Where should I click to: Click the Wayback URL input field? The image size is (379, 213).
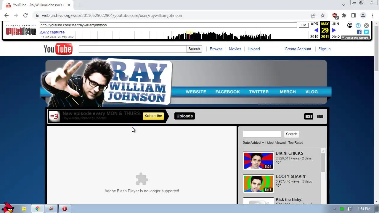click(x=168, y=25)
